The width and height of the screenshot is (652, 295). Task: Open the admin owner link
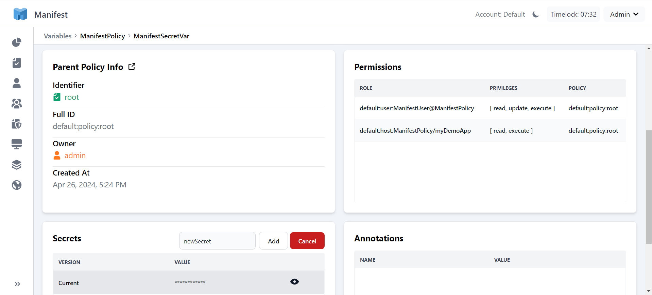[75, 155]
